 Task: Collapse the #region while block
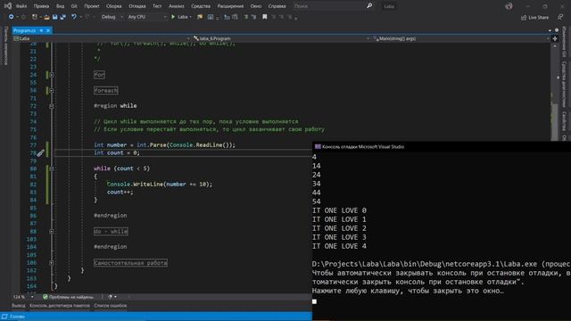52,106
